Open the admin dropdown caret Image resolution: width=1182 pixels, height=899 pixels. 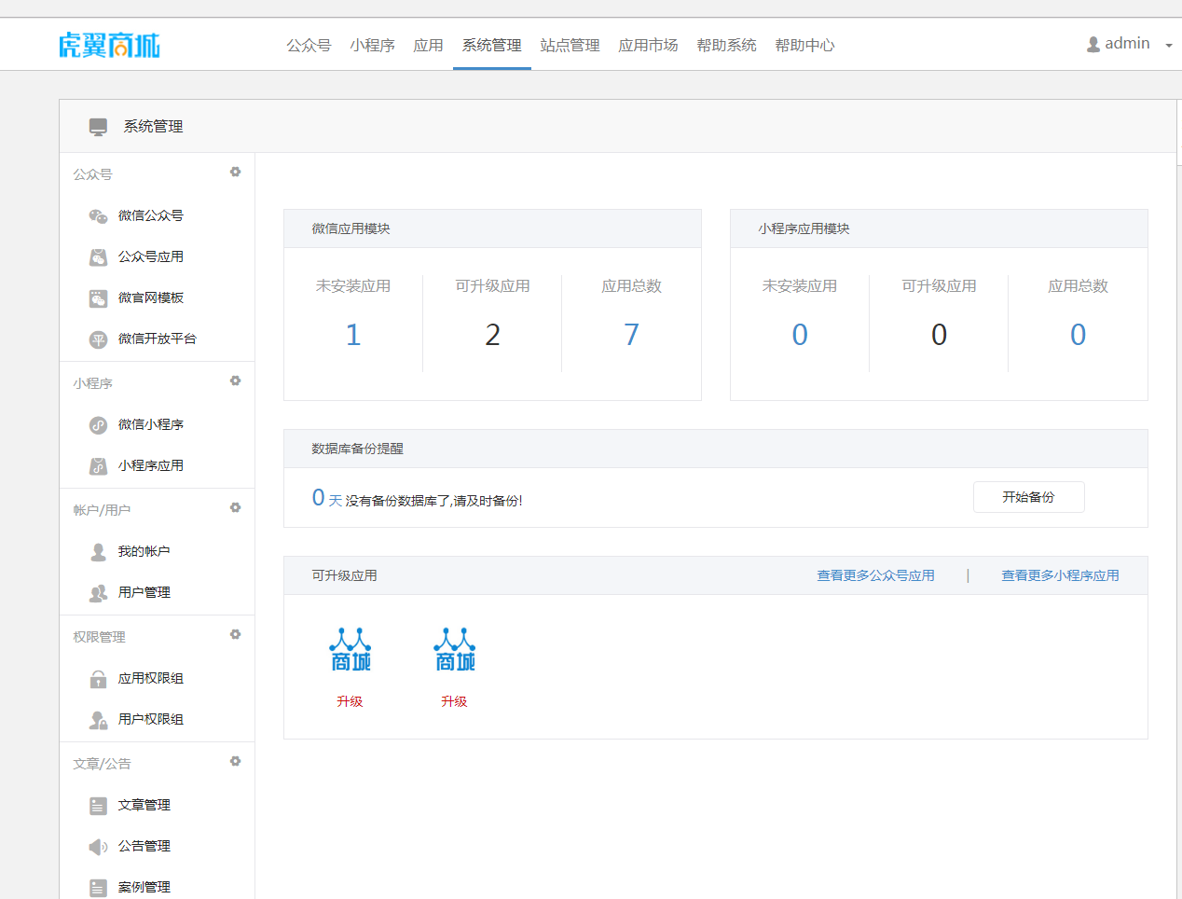tap(1169, 46)
